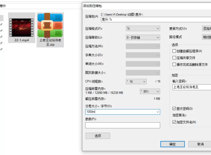
Task: Confirm with the 确定 button
Action: click(x=172, y=144)
